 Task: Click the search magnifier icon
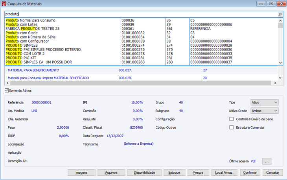(280, 14)
